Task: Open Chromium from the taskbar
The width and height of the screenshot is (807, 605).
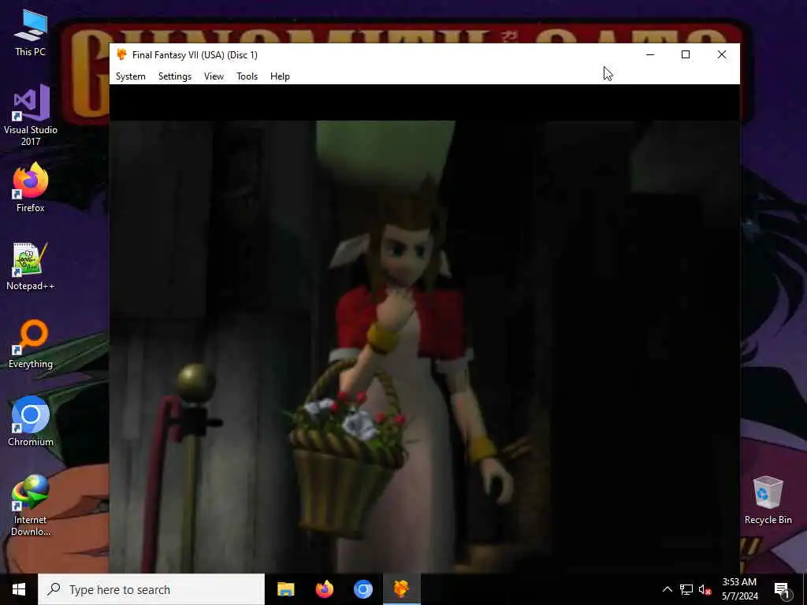Action: tap(363, 589)
